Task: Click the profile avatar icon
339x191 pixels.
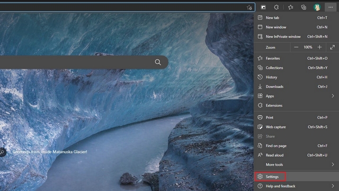Action: (x=317, y=7)
